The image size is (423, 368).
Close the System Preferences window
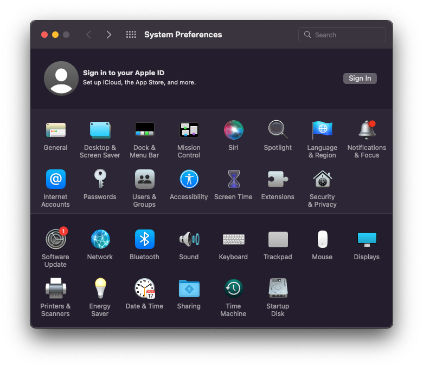44,35
